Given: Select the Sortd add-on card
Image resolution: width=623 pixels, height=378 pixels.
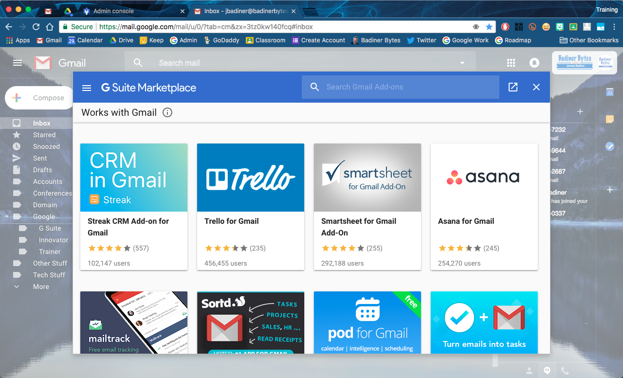Looking at the screenshot, I should point(251,323).
